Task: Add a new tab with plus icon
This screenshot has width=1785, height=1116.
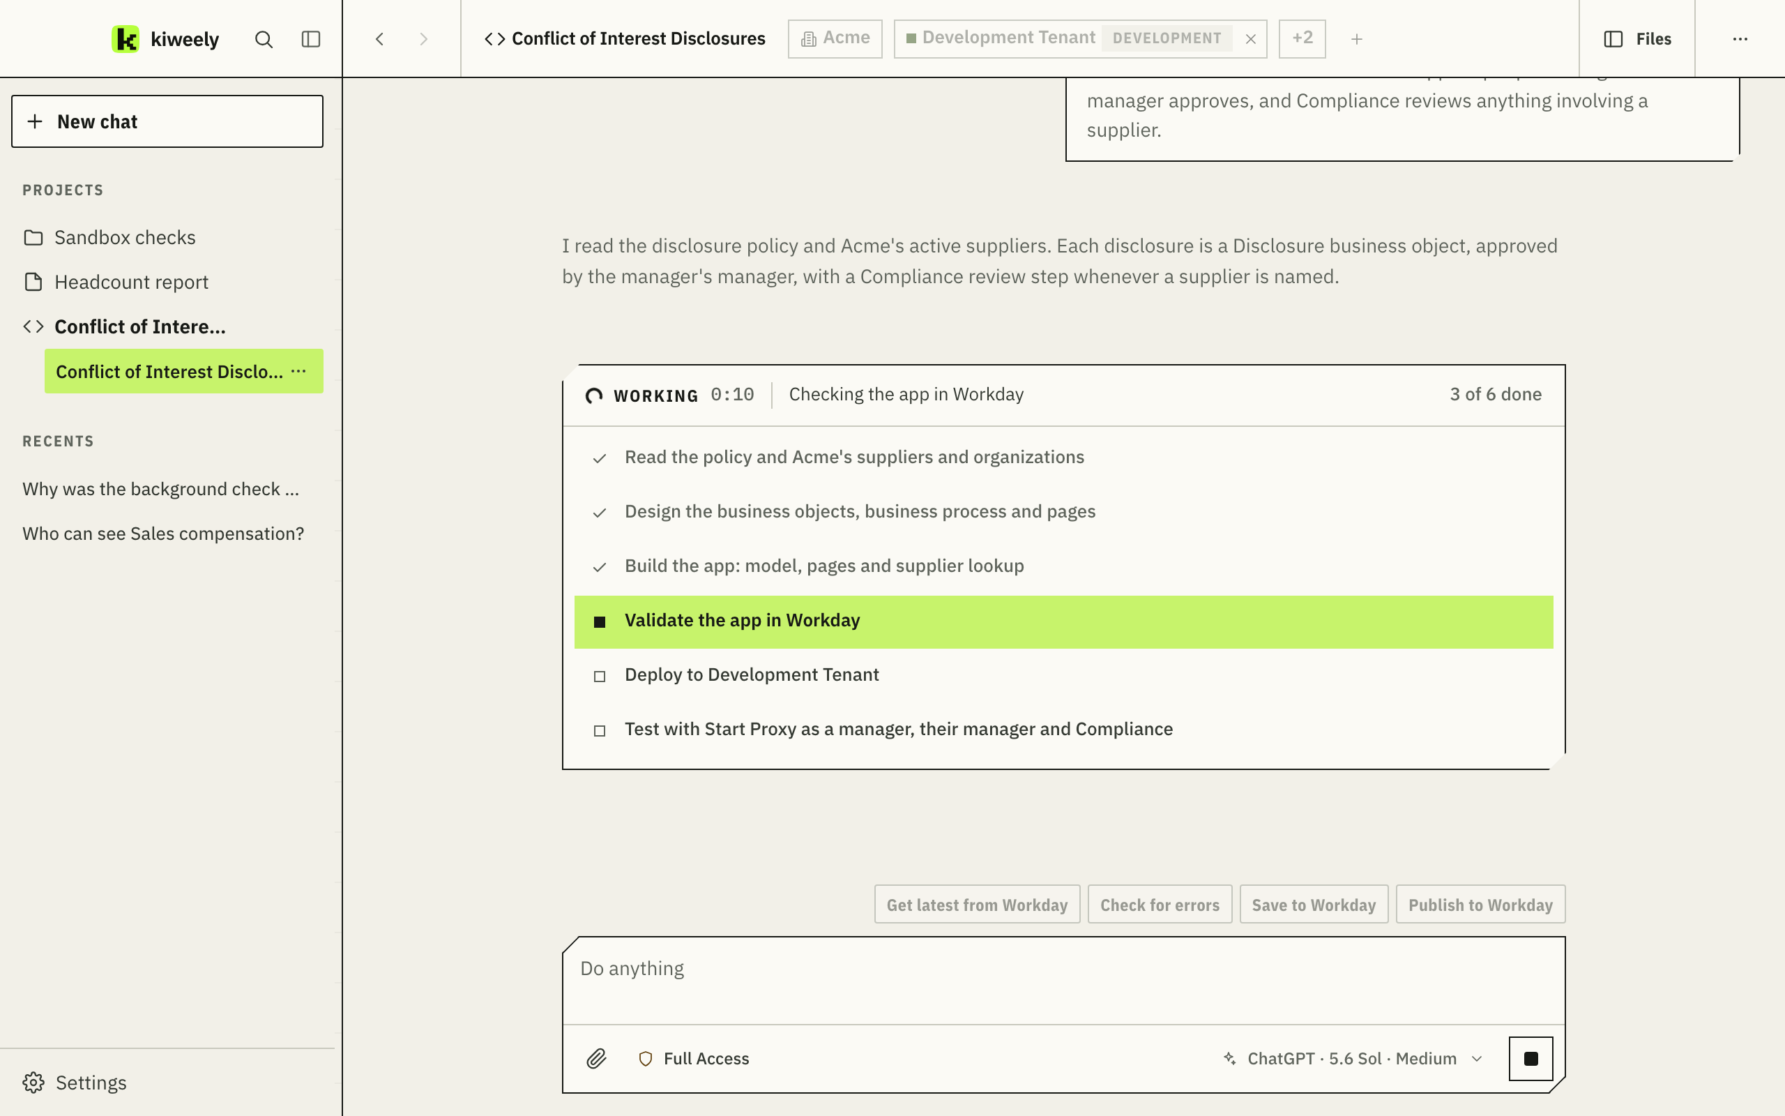Action: [1356, 39]
